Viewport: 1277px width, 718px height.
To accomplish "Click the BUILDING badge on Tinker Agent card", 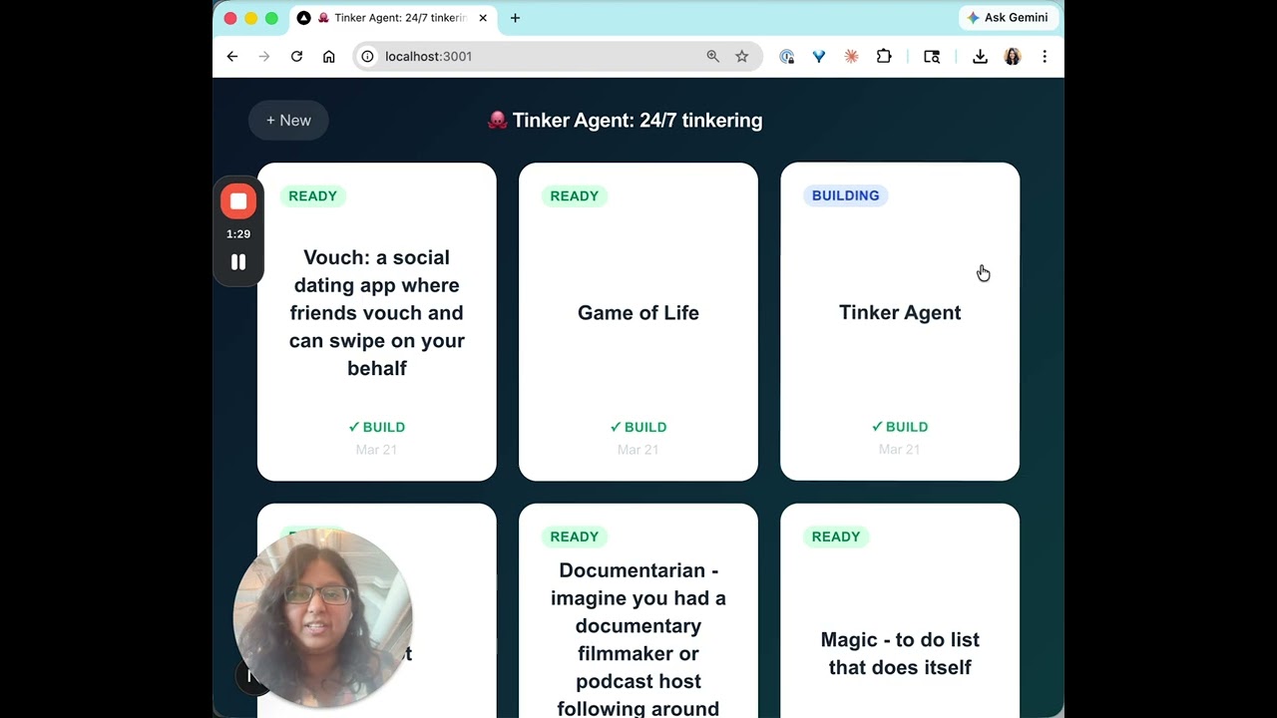I will click(x=845, y=195).
